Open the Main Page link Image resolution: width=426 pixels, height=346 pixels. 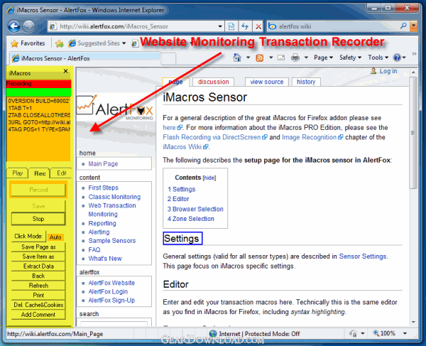coord(103,164)
